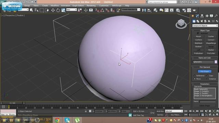The image size is (219, 123).
Task: Open the Rendering menu
Action: pyautogui.click(x=91, y=5)
